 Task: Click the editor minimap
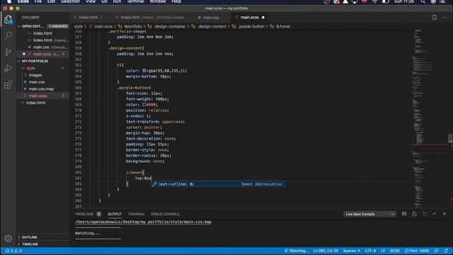pyautogui.click(x=430, y=118)
